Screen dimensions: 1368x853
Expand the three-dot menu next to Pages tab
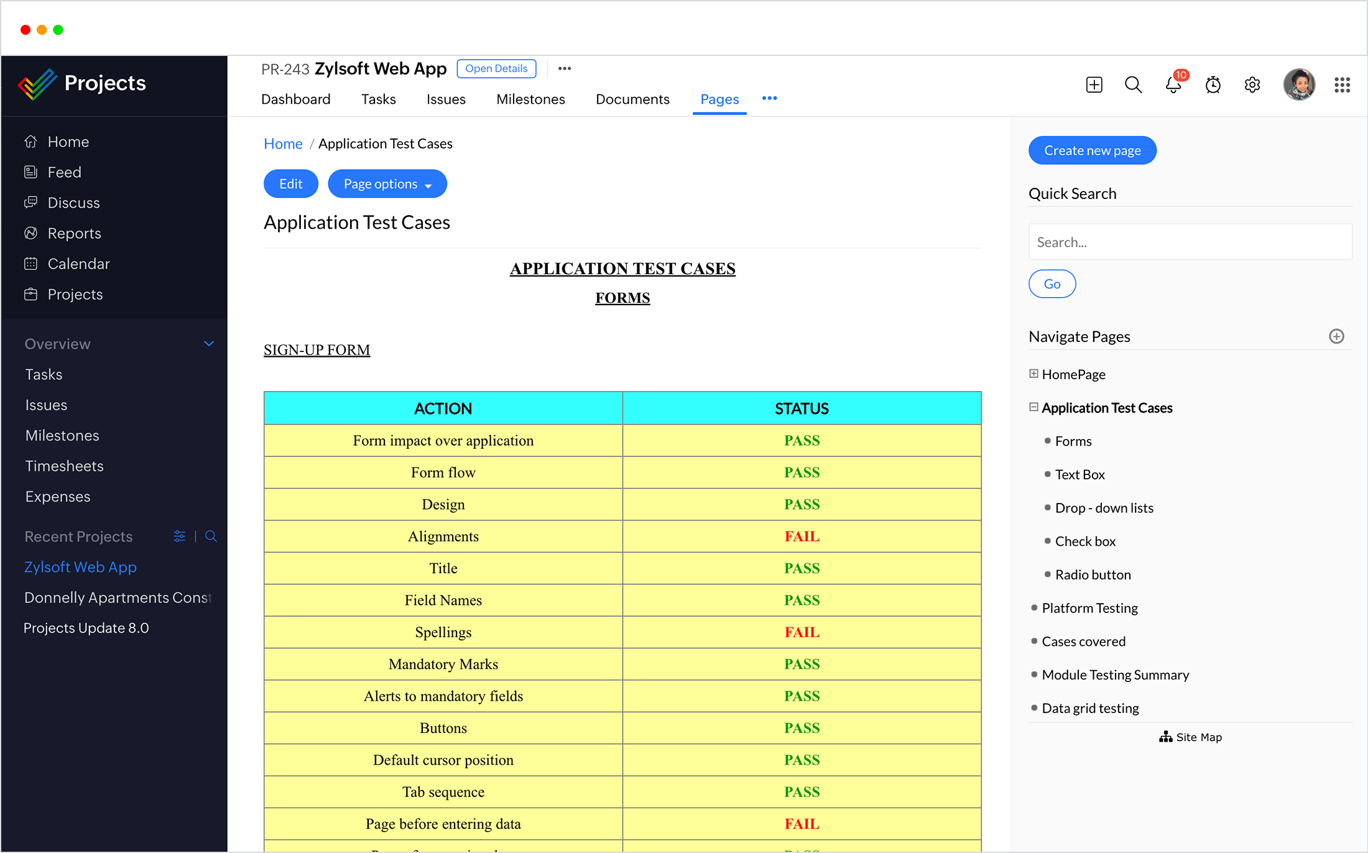click(x=770, y=98)
